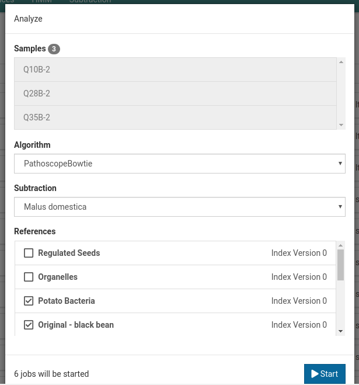This screenshot has height=385, width=359.
Task: Check the Organelles reference checkbox
Action: 28,277
